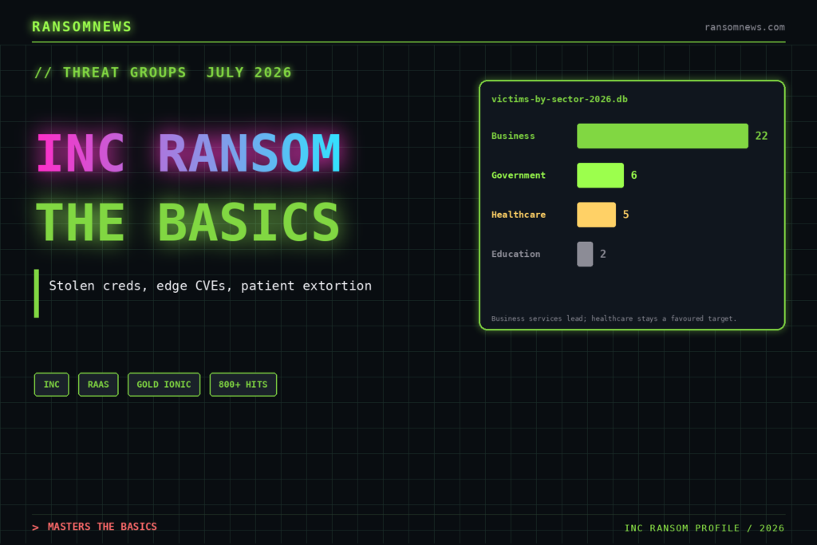Click the INC RANSOM headline
This screenshot has height=545, width=817.
pyautogui.click(x=188, y=152)
